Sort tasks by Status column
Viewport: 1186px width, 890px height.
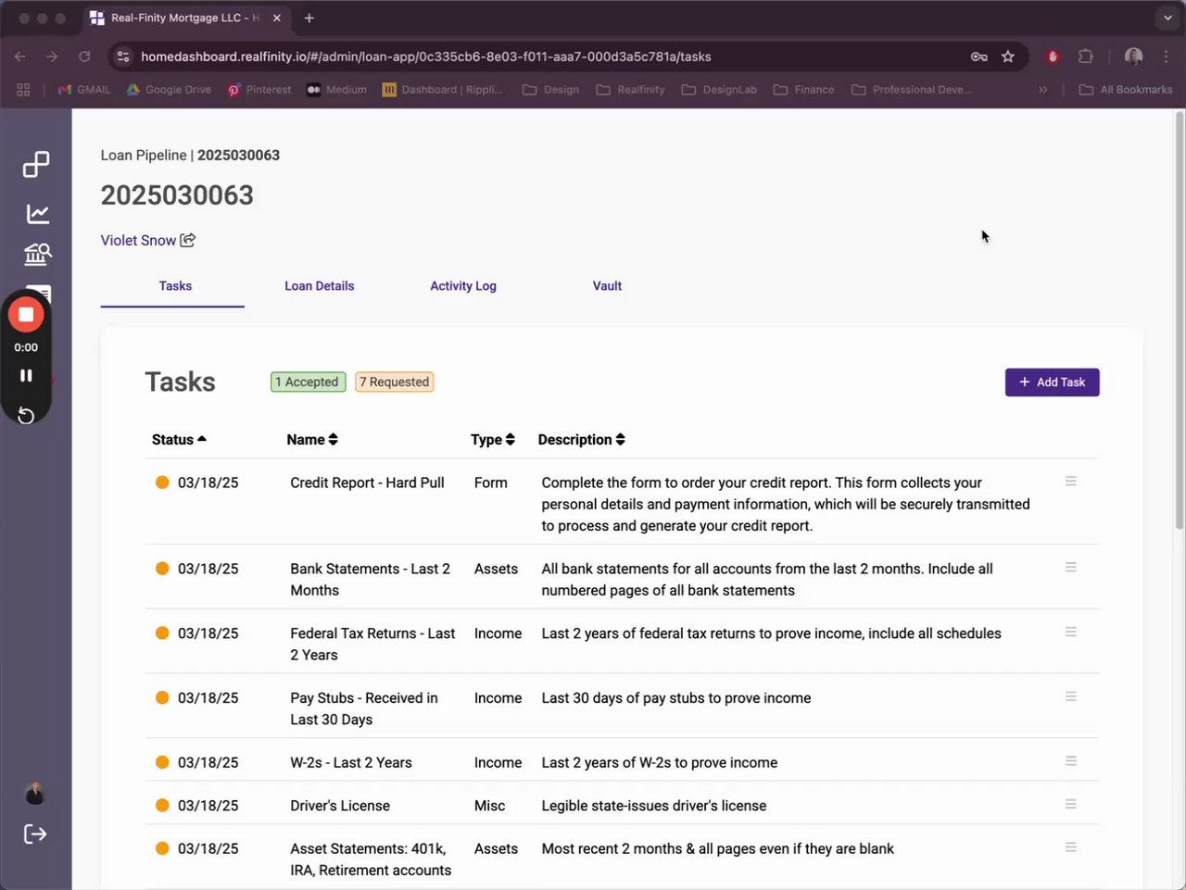(x=179, y=440)
